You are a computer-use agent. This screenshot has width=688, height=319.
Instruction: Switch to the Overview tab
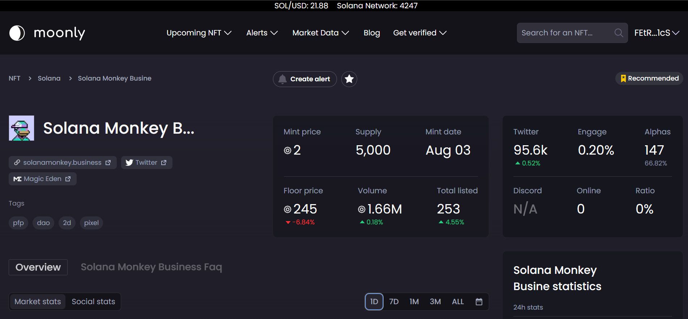point(38,267)
